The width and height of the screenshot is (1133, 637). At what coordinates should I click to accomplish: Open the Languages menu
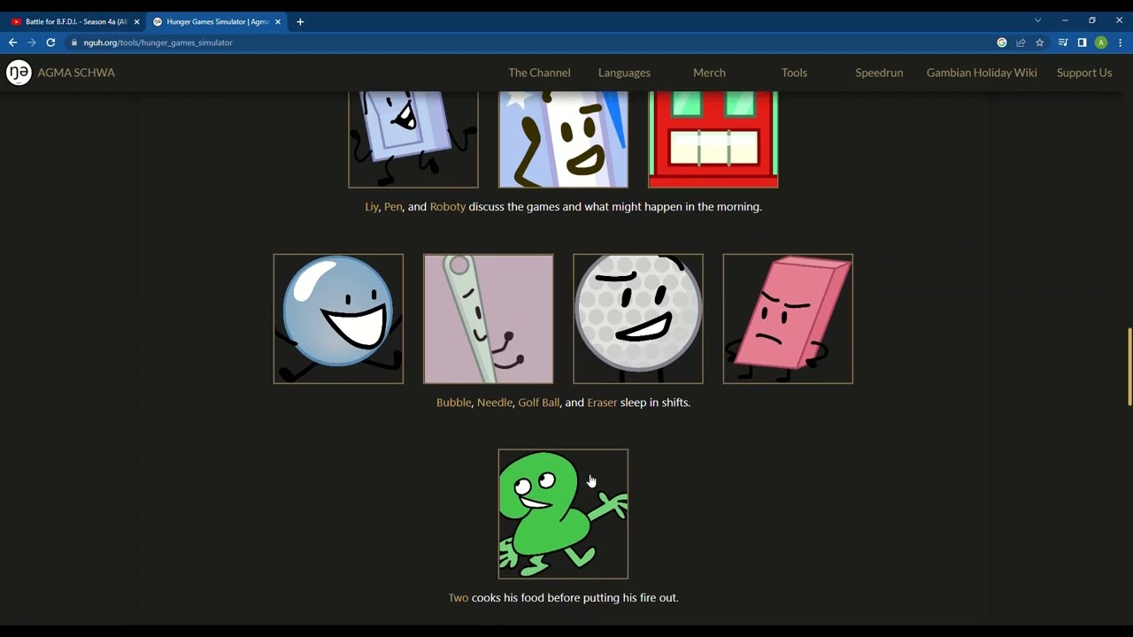[624, 73]
